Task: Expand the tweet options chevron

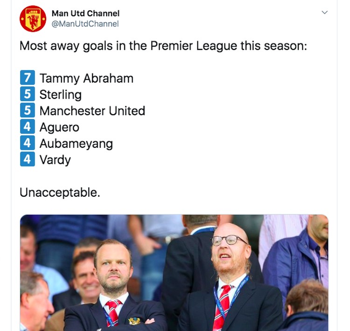Action: 324,12
